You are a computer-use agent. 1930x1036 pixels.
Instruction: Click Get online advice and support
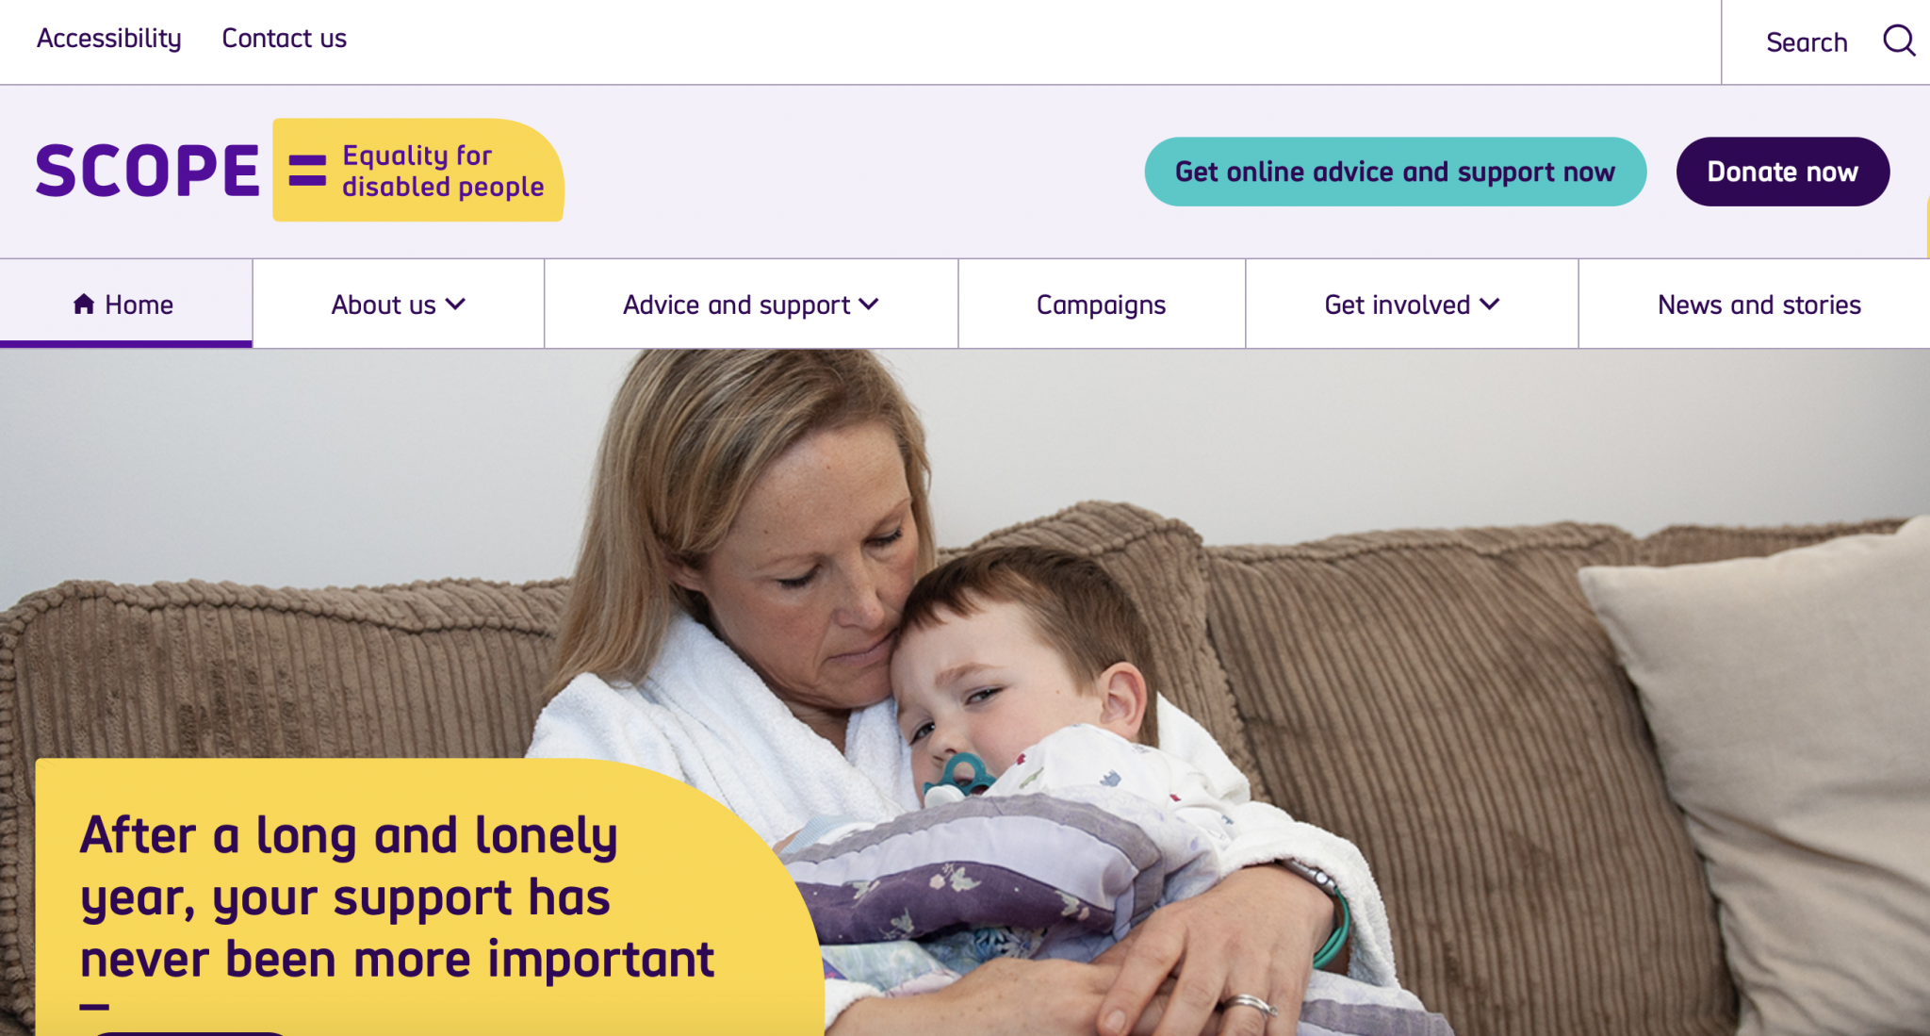tap(1395, 172)
